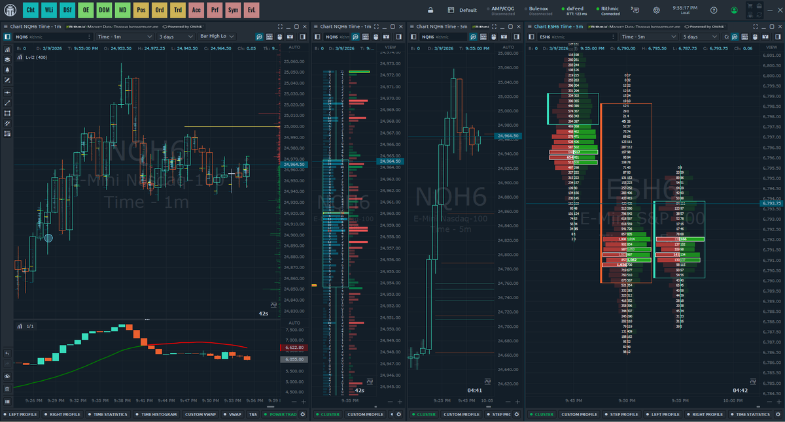The image size is (785, 422).
Task: Click the platform logo in top-left corner
Action: (10, 10)
